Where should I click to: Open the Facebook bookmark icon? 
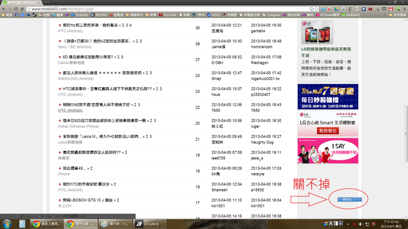tap(17, 15)
